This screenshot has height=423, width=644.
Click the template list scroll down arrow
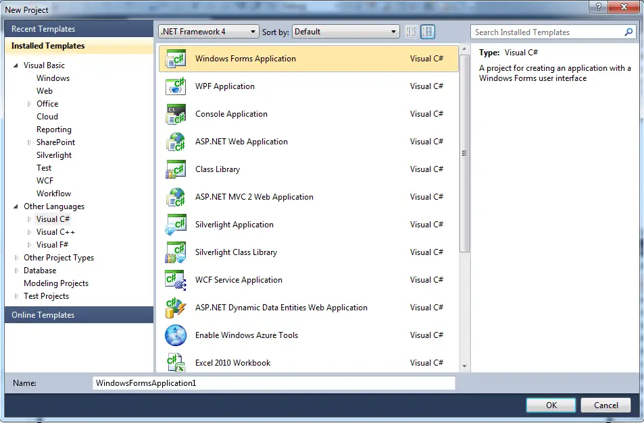coord(464,366)
